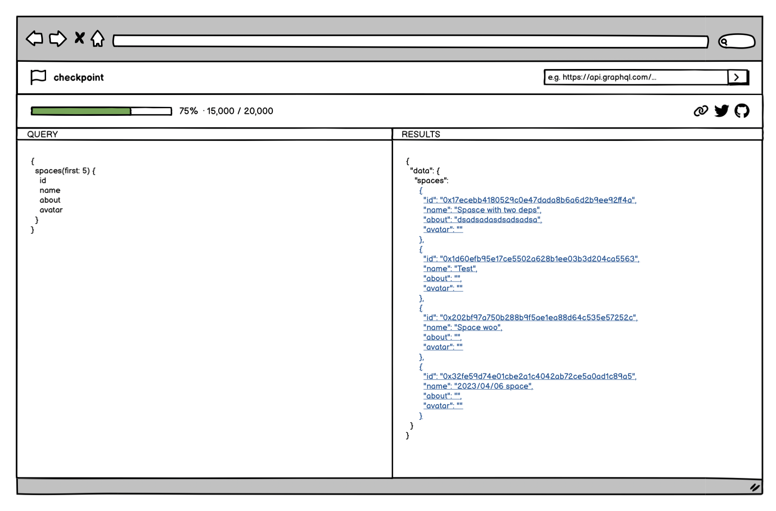The width and height of the screenshot is (776, 511).
Task: Select the RESULTS panel header
Action: 577,134
